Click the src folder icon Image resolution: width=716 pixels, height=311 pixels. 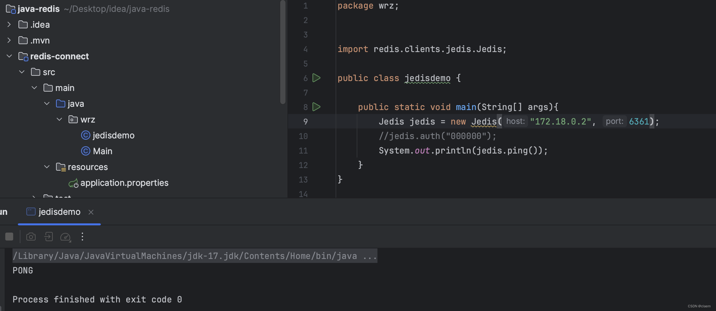[36, 72]
